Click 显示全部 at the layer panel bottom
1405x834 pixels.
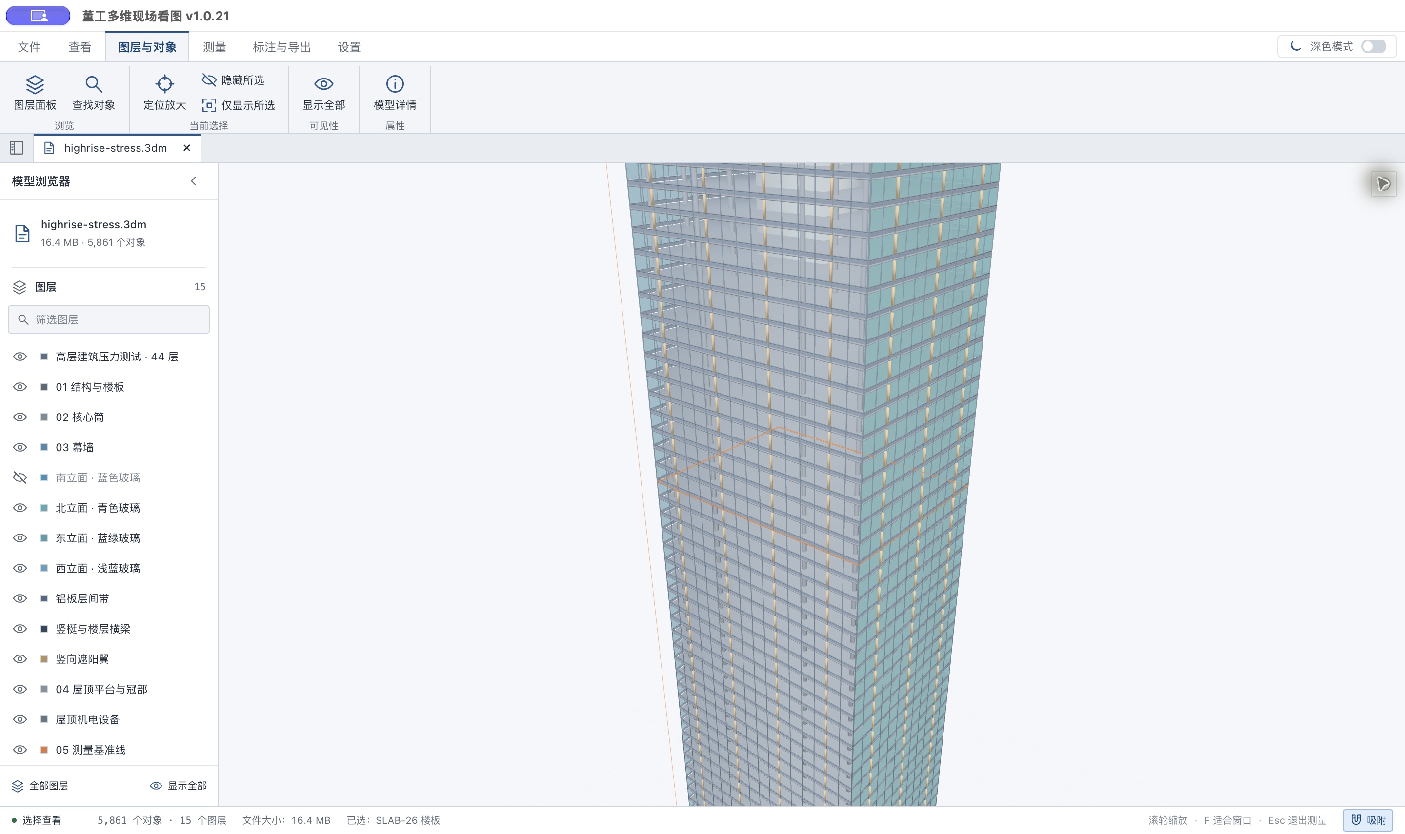pos(178,786)
